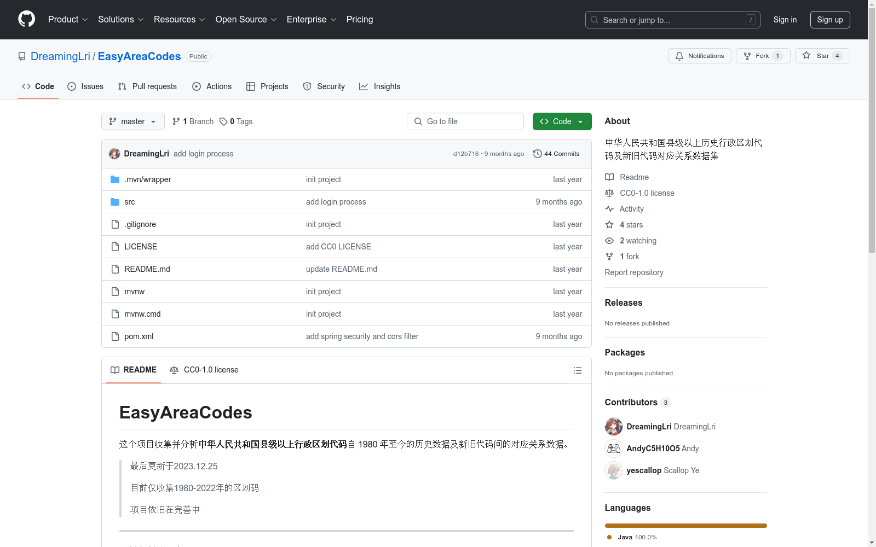Focus the Go to file field
This screenshot has height=547, width=876.
pyautogui.click(x=465, y=121)
